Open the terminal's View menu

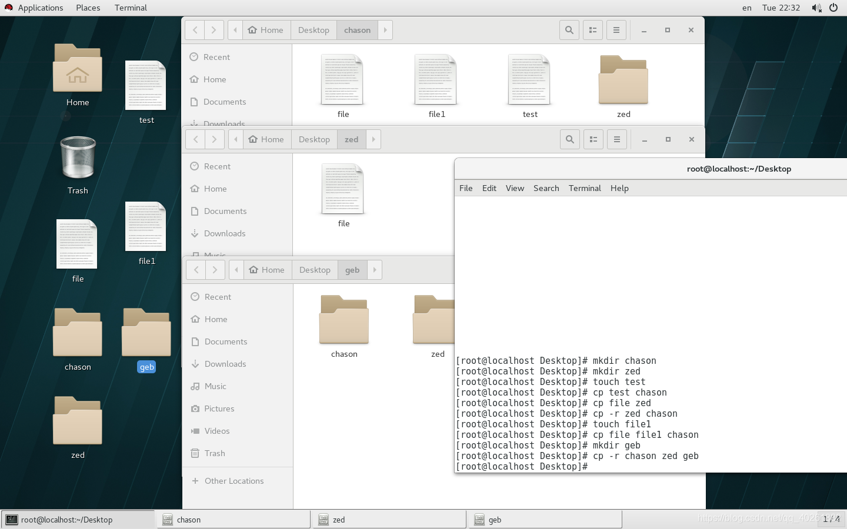(x=515, y=188)
